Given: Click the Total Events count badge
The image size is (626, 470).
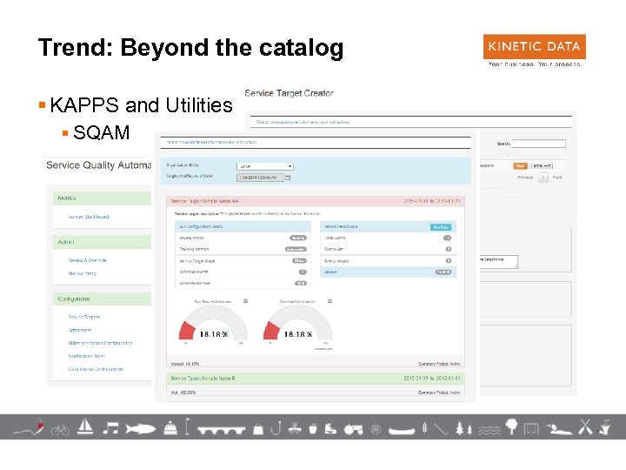Looking at the screenshot, I should (x=447, y=238).
